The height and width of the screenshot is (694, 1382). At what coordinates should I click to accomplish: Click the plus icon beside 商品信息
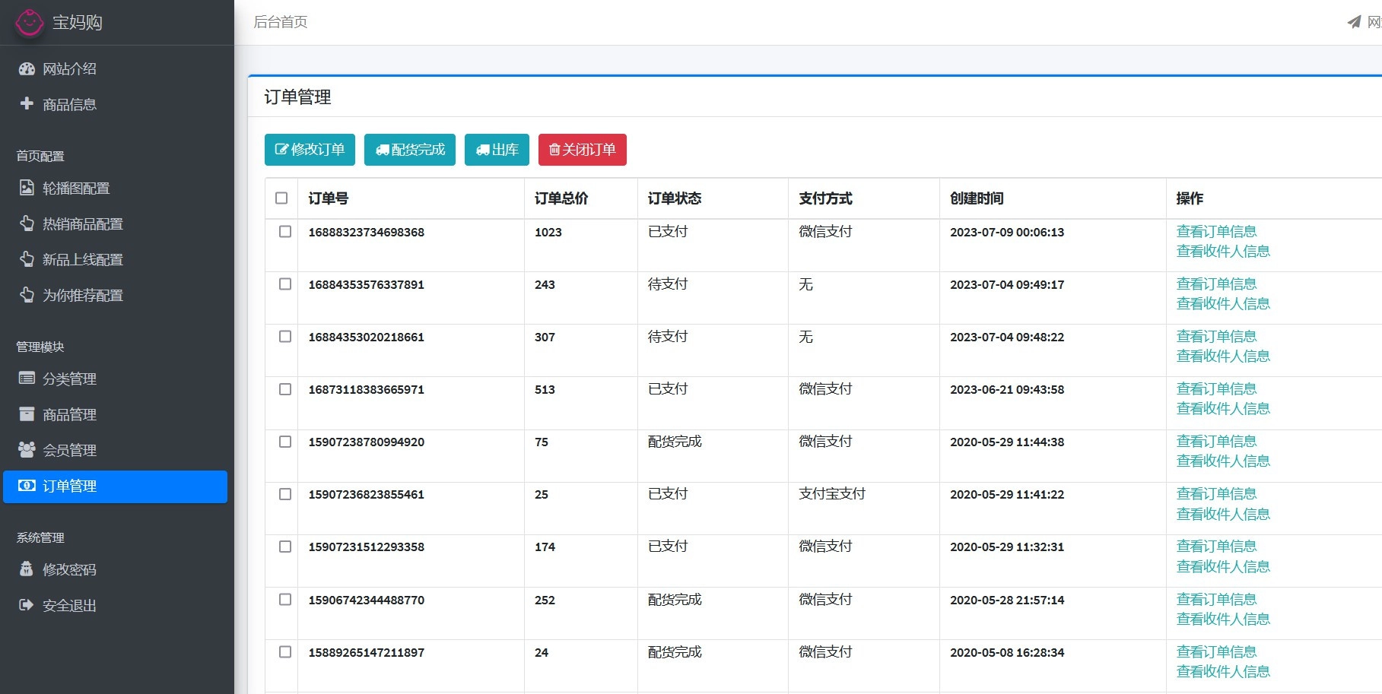pos(27,103)
